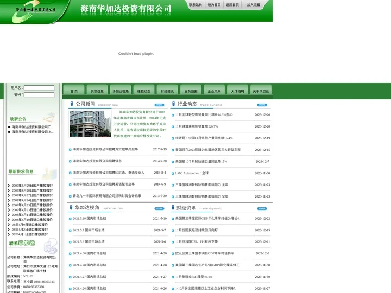391x293 pixels.
Task: Open article 欧元区第三季度季调后GDP年率终值持平
Action: [x=205, y=253]
